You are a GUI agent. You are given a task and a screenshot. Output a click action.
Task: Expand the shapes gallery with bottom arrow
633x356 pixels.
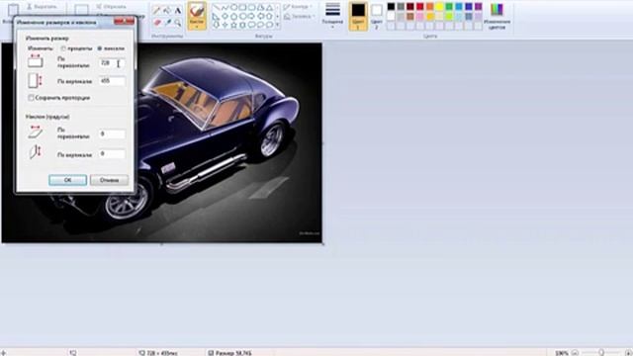coord(277,25)
